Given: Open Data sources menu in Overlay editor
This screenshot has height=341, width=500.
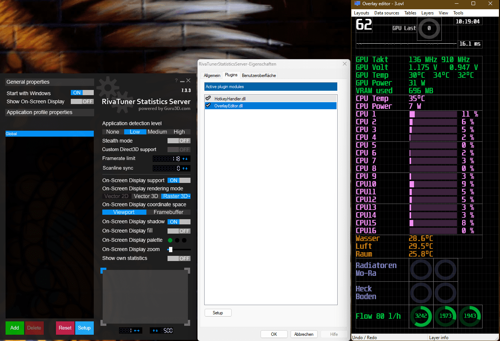Looking at the screenshot, I should (387, 13).
